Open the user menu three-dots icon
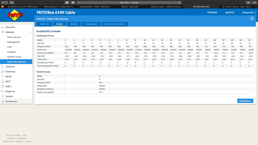Screen dimensions: 258x145 255,12
